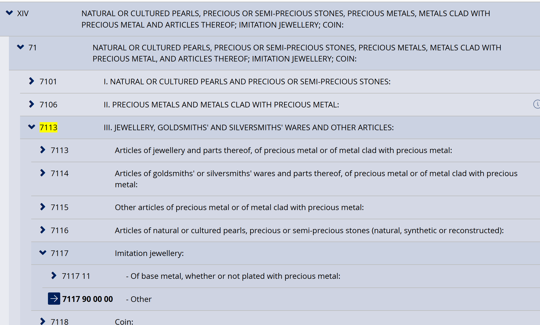Click arrow button beside 7117 90 00 00
This screenshot has height=325, width=540.
click(x=54, y=299)
